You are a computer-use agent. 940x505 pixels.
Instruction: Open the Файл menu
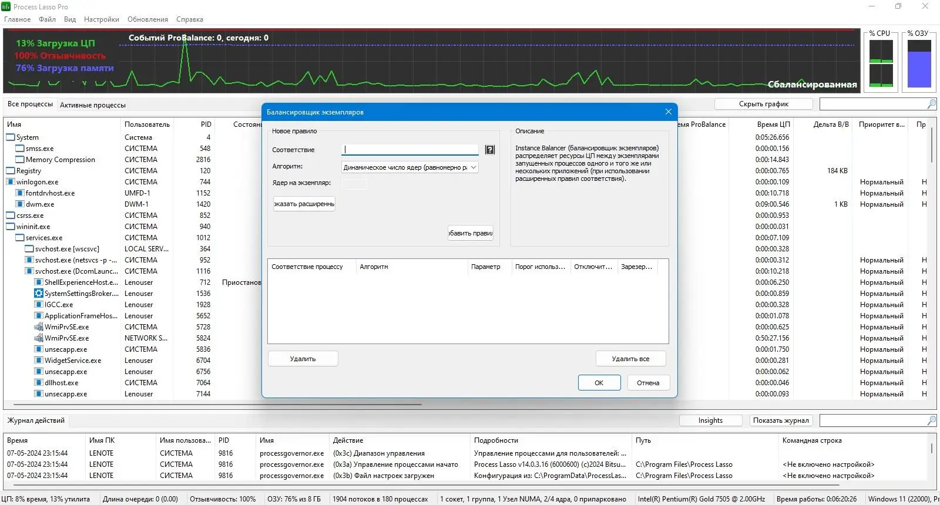[48, 19]
